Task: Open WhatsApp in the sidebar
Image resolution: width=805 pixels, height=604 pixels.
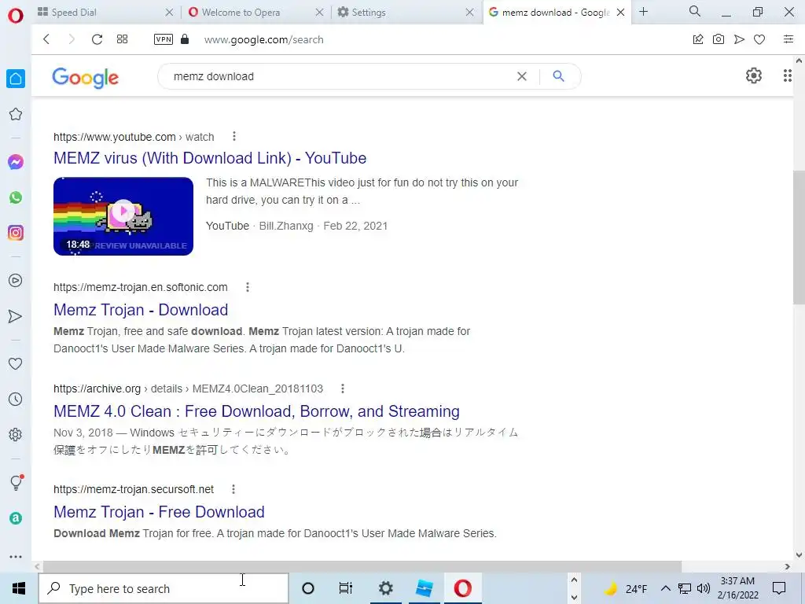Action: pos(16,197)
